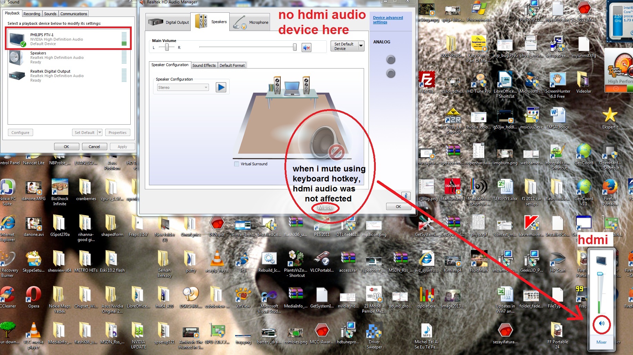Open the NVIDIA UPDATE desktop icon
The height and width of the screenshot is (355, 633).
(139, 336)
